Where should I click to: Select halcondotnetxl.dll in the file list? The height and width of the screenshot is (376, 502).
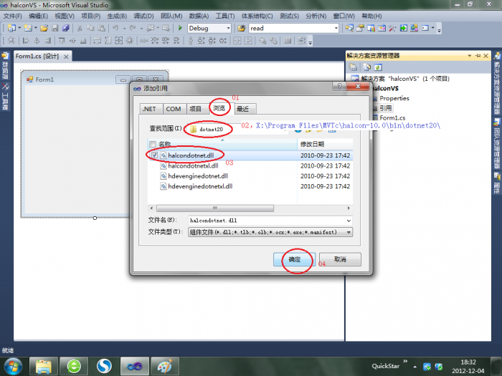193,166
